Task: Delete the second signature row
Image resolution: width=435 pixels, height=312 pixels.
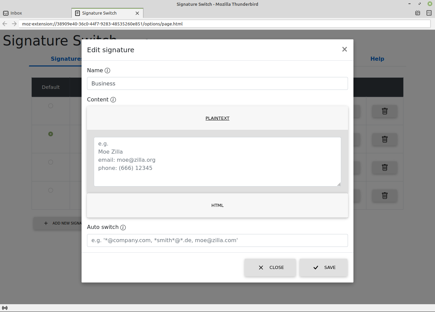Action: 385,139
